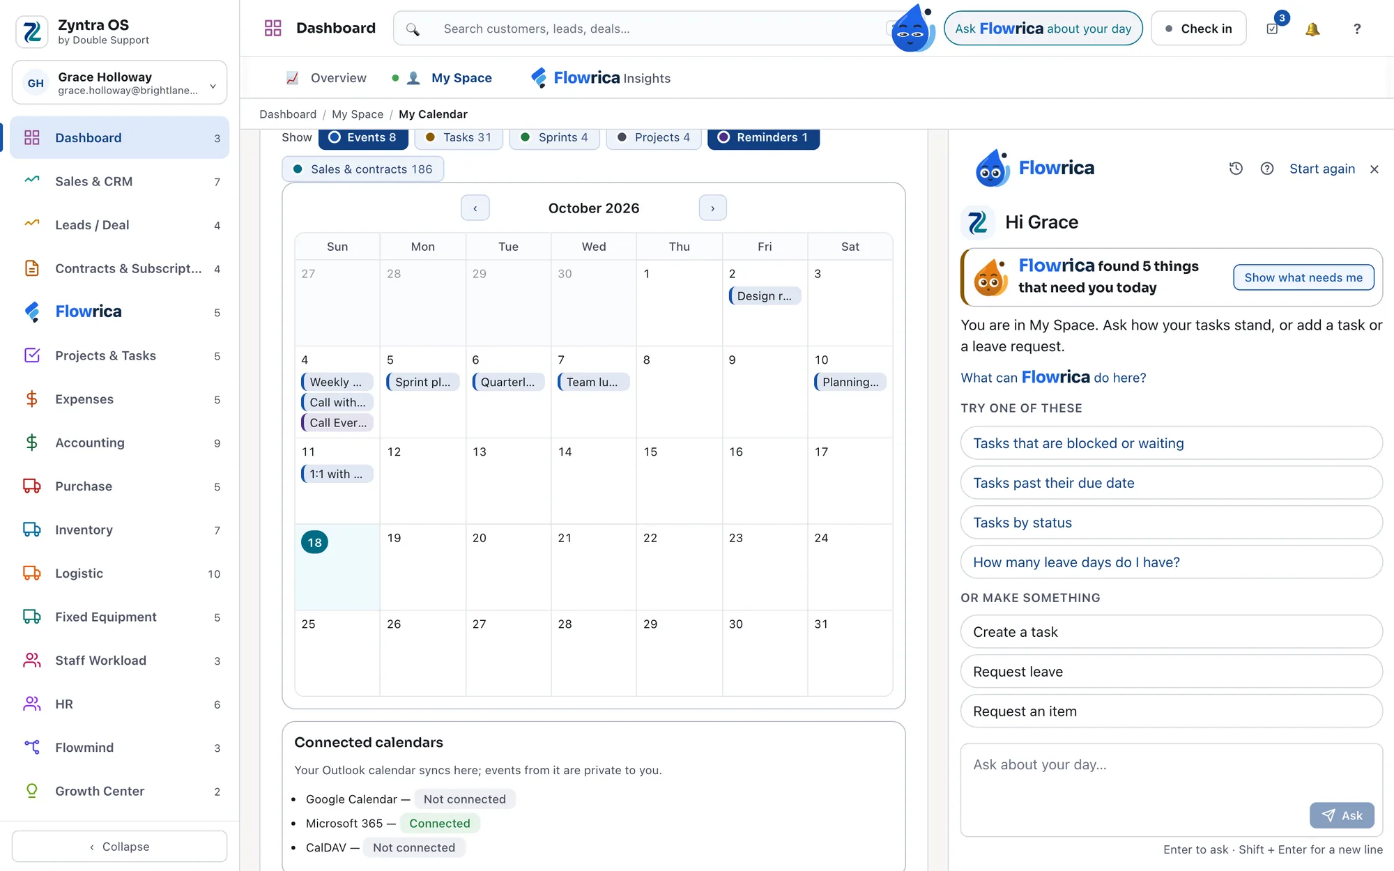The height and width of the screenshot is (871, 1394).
Task: Open Flowrica chat history icon
Action: (x=1236, y=169)
